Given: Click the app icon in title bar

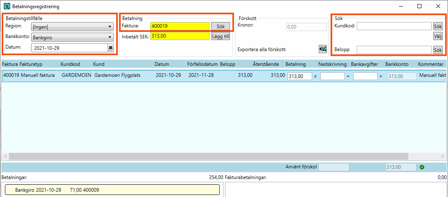Looking at the screenshot, I should 7,6.
